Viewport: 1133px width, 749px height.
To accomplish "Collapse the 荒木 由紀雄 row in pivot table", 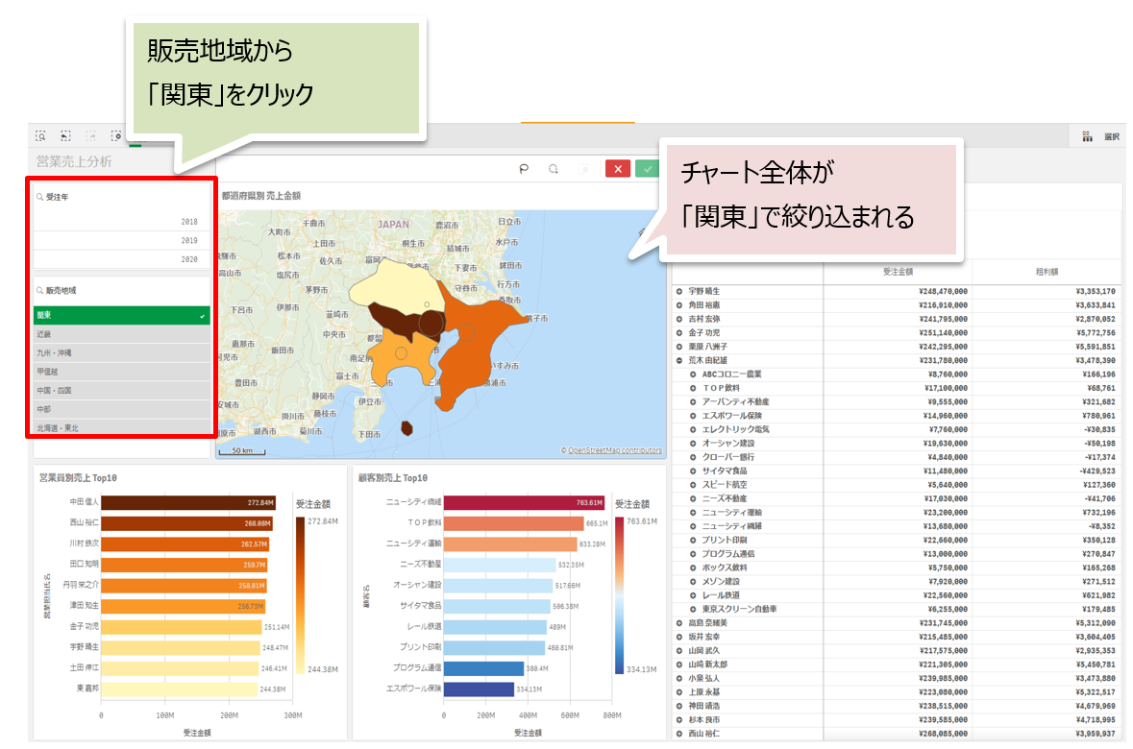I will pos(679,360).
